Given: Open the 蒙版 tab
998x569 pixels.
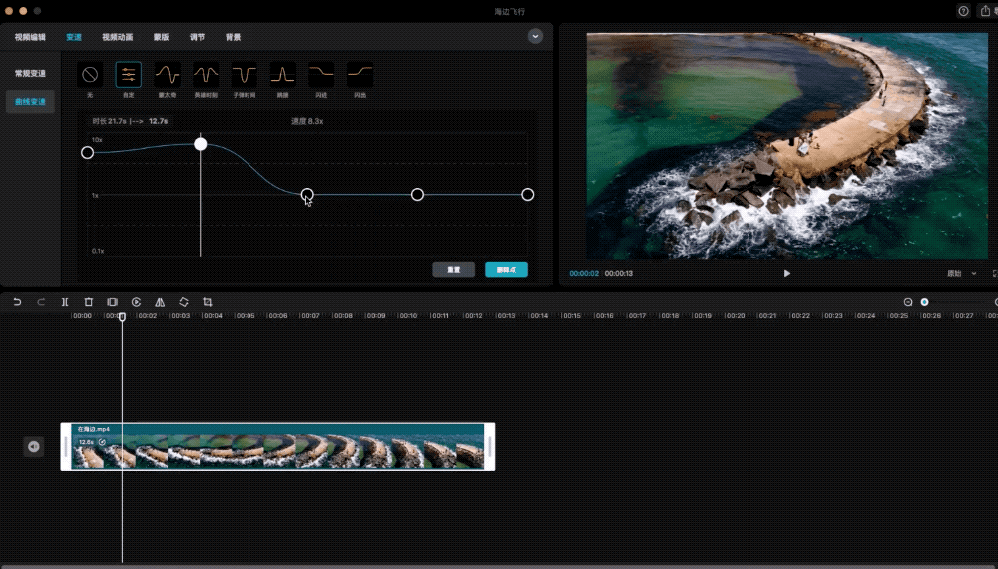Looking at the screenshot, I should tap(161, 37).
